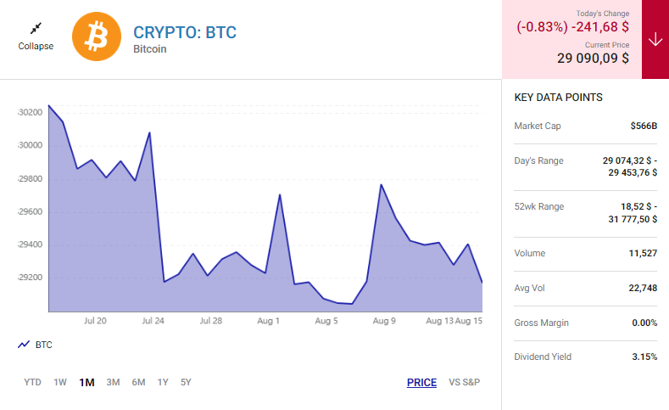Click the Collapse label
This screenshot has width=669, height=410.
coord(36,46)
